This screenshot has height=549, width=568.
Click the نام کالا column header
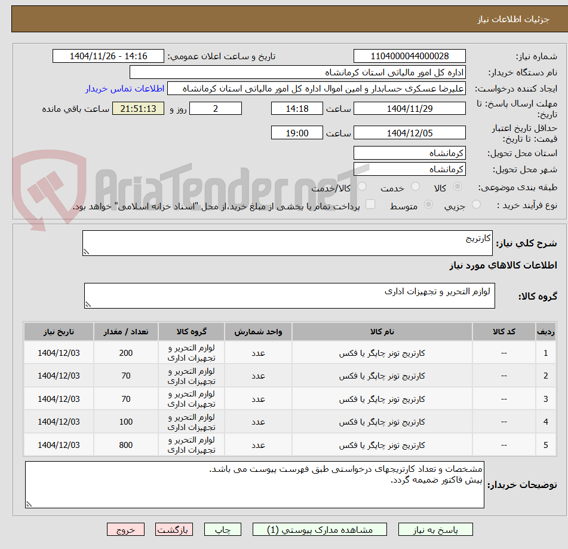coord(382,331)
